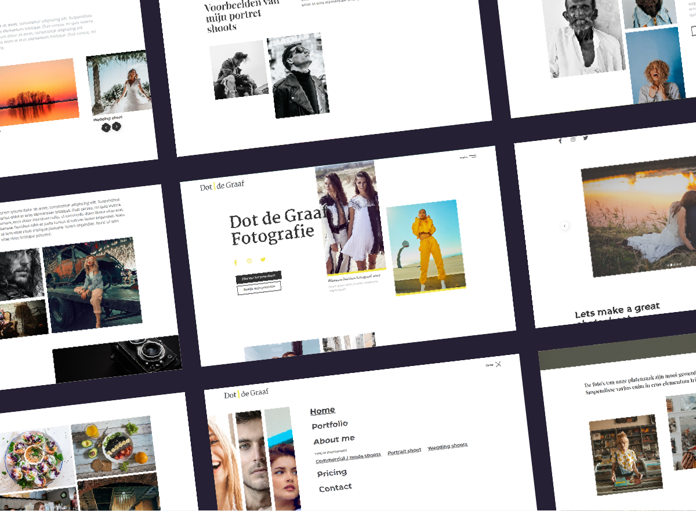Click the orange sunset lake photo
Screen dimensions: 696x511
pos(38,93)
